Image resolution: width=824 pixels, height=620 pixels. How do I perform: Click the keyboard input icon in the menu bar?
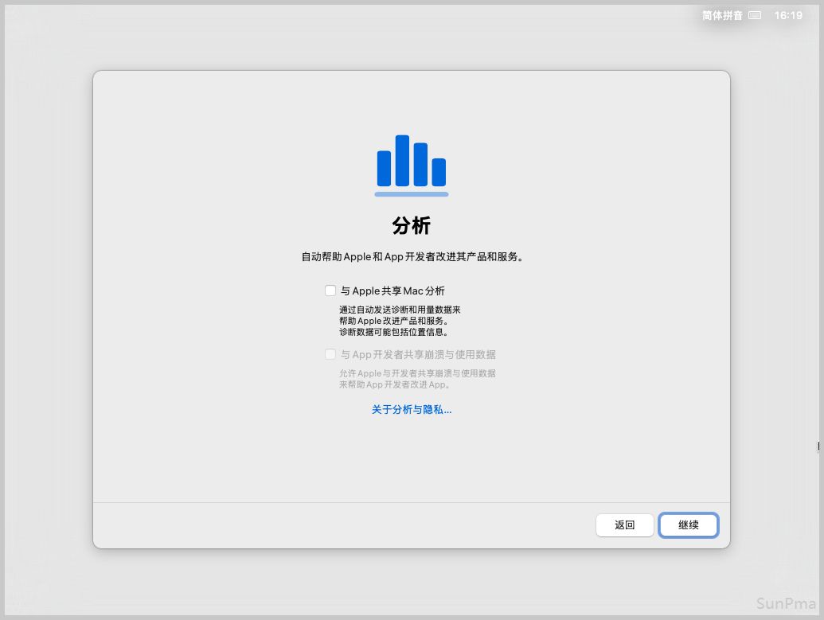[755, 15]
